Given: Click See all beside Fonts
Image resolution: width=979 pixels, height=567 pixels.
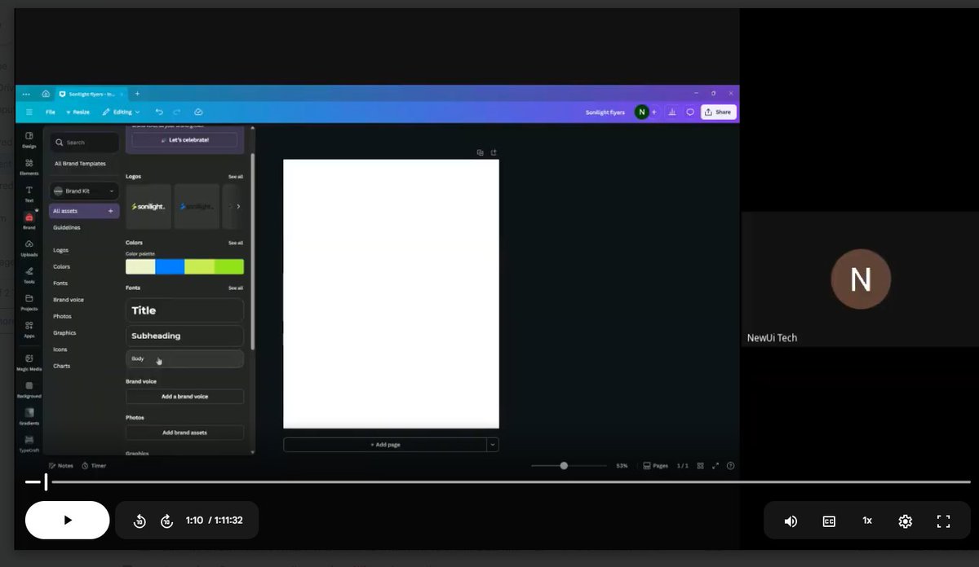Looking at the screenshot, I should pos(235,288).
